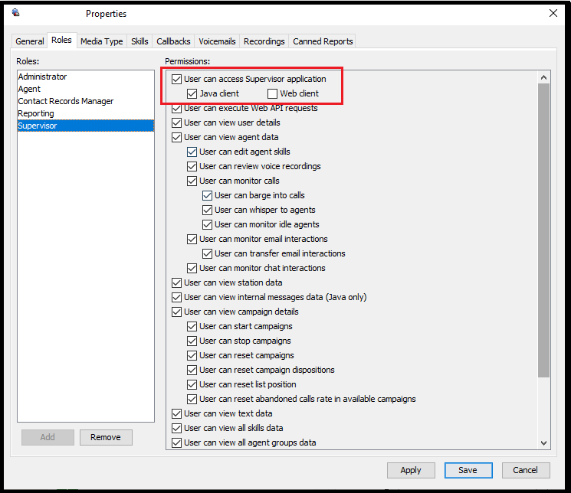Click permissions scrollbar down arrow

coord(543,442)
